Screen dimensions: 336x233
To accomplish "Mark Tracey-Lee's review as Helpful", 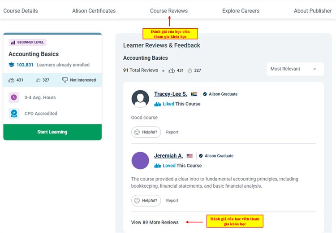I will pyautogui.click(x=146, y=132).
